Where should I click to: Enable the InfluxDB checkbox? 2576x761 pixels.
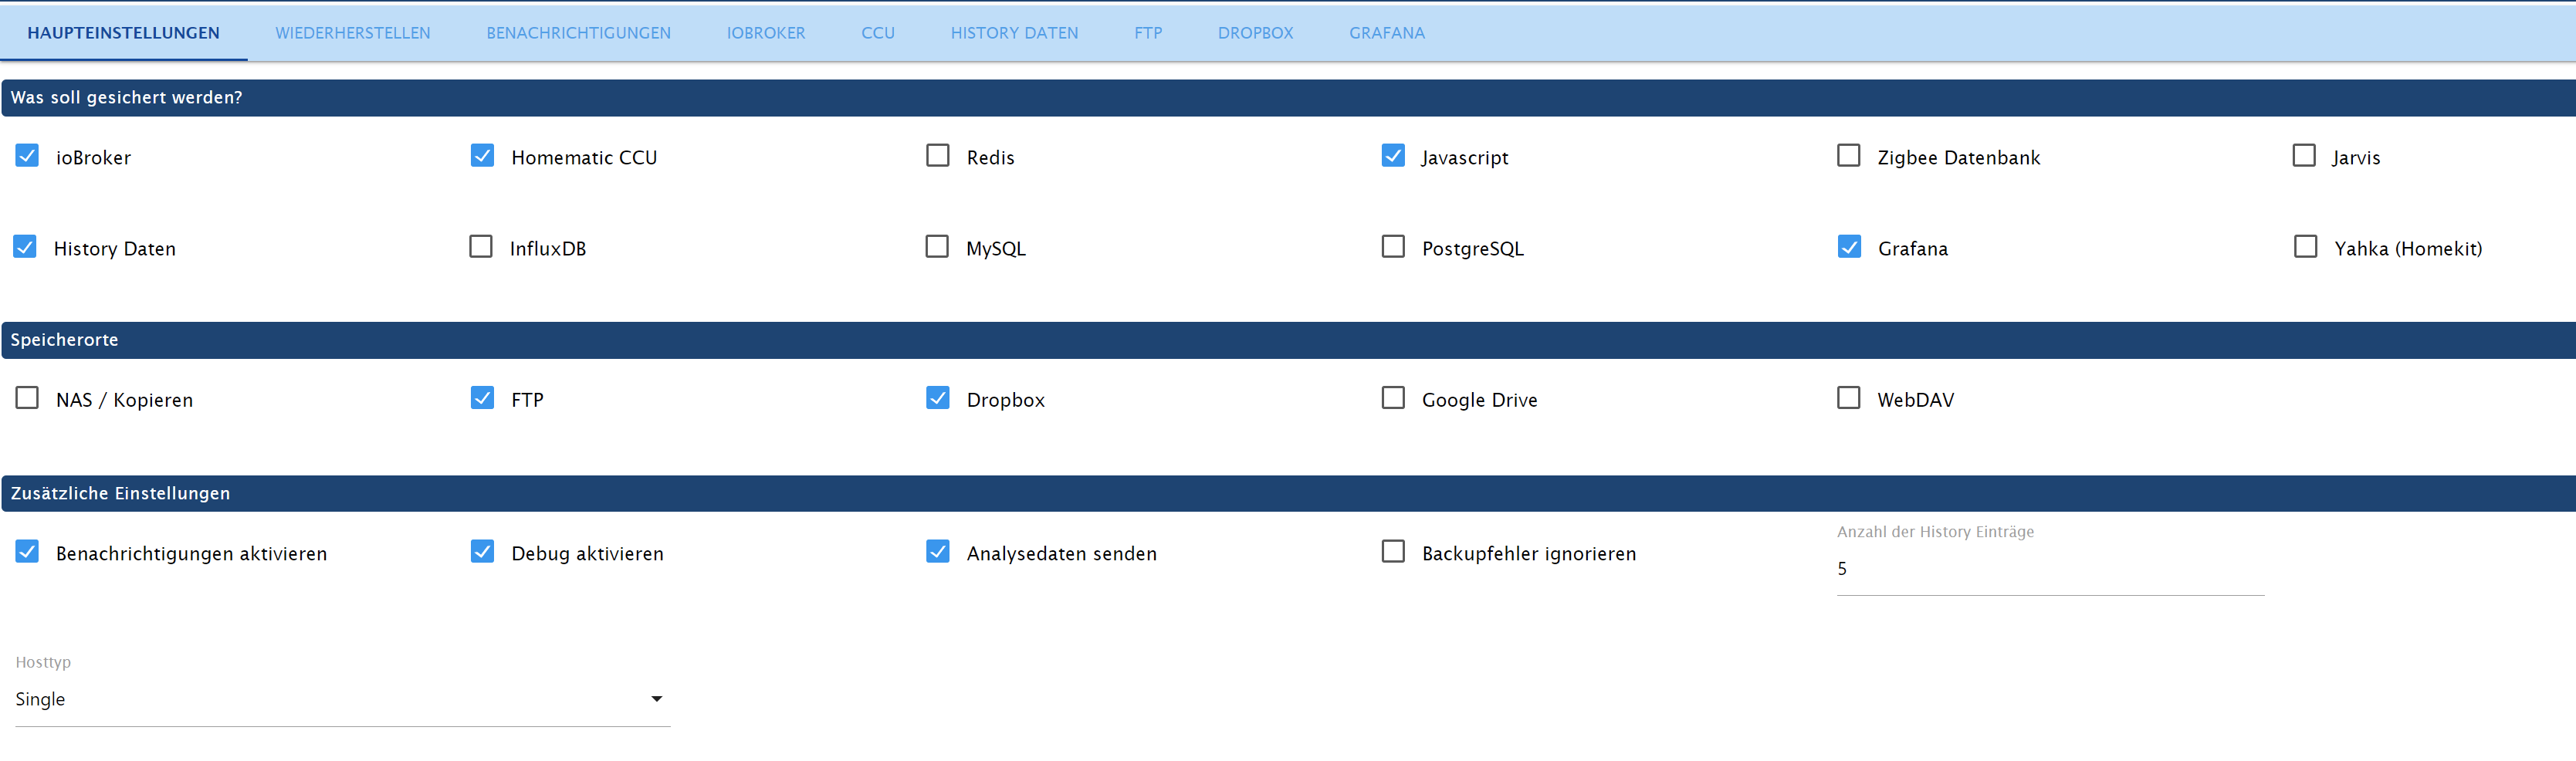tap(481, 247)
